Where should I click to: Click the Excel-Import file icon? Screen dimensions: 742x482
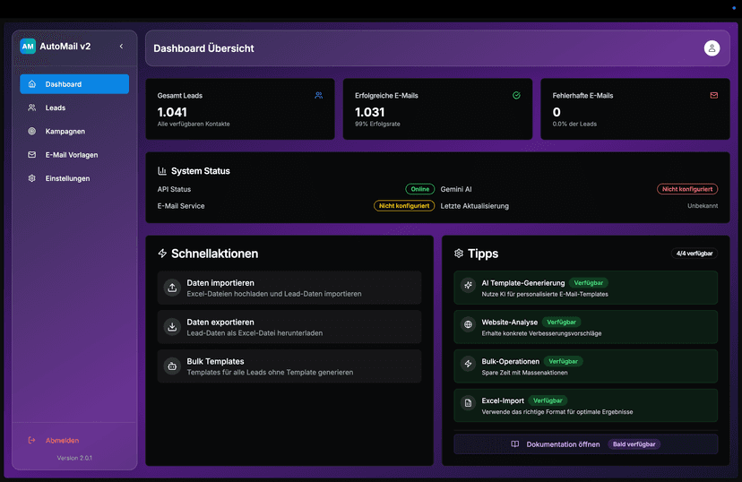pyautogui.click(x=467, y=404)
